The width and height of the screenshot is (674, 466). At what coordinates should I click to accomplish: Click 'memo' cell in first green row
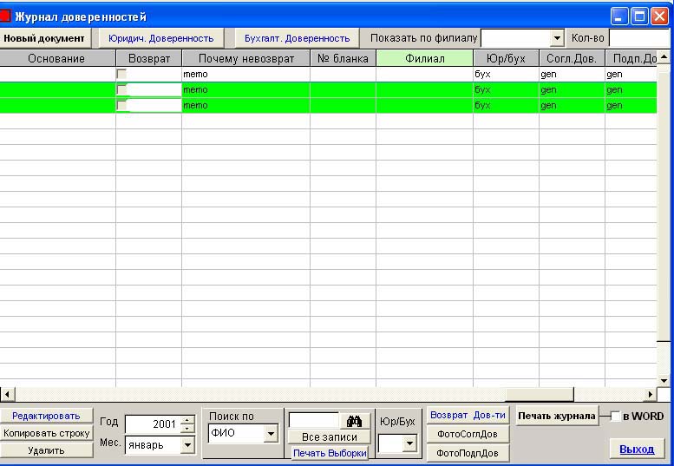coord(245,89)
